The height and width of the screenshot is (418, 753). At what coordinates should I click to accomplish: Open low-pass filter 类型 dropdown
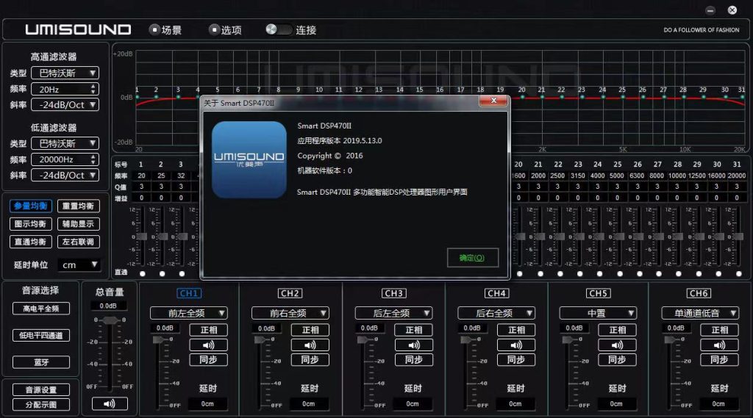[65, 143]
